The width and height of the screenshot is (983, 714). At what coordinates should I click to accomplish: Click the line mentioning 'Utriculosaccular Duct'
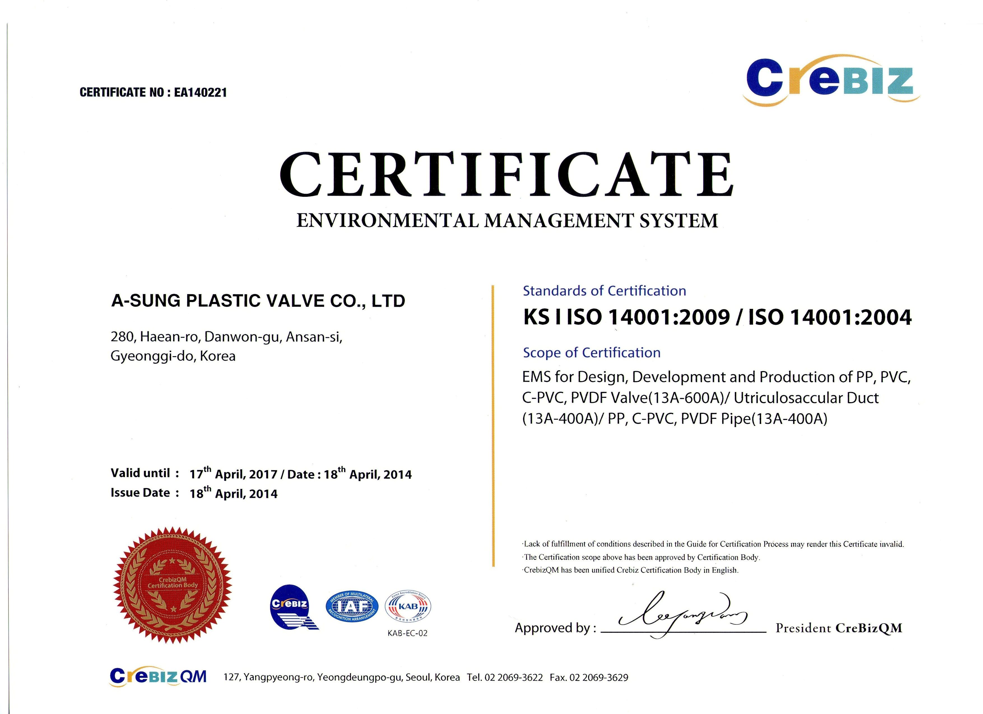[x=700, y=398]
